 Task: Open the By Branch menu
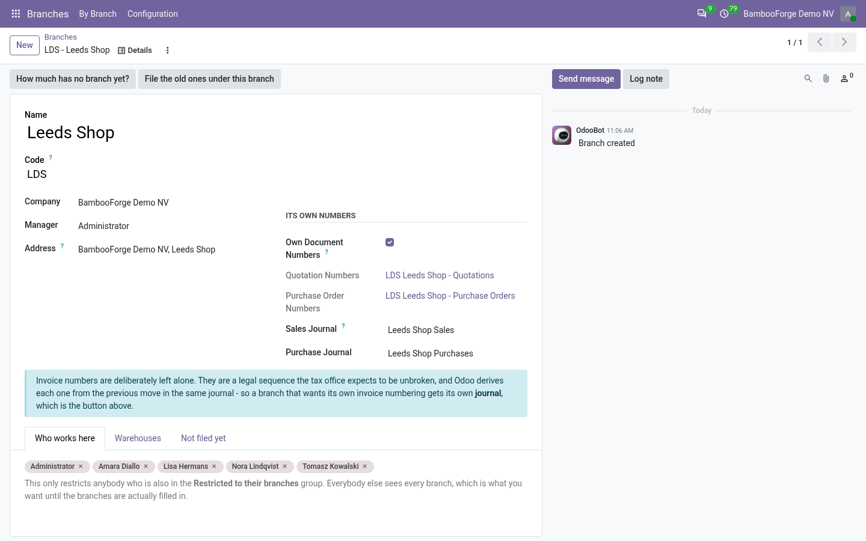click(98, 14)
